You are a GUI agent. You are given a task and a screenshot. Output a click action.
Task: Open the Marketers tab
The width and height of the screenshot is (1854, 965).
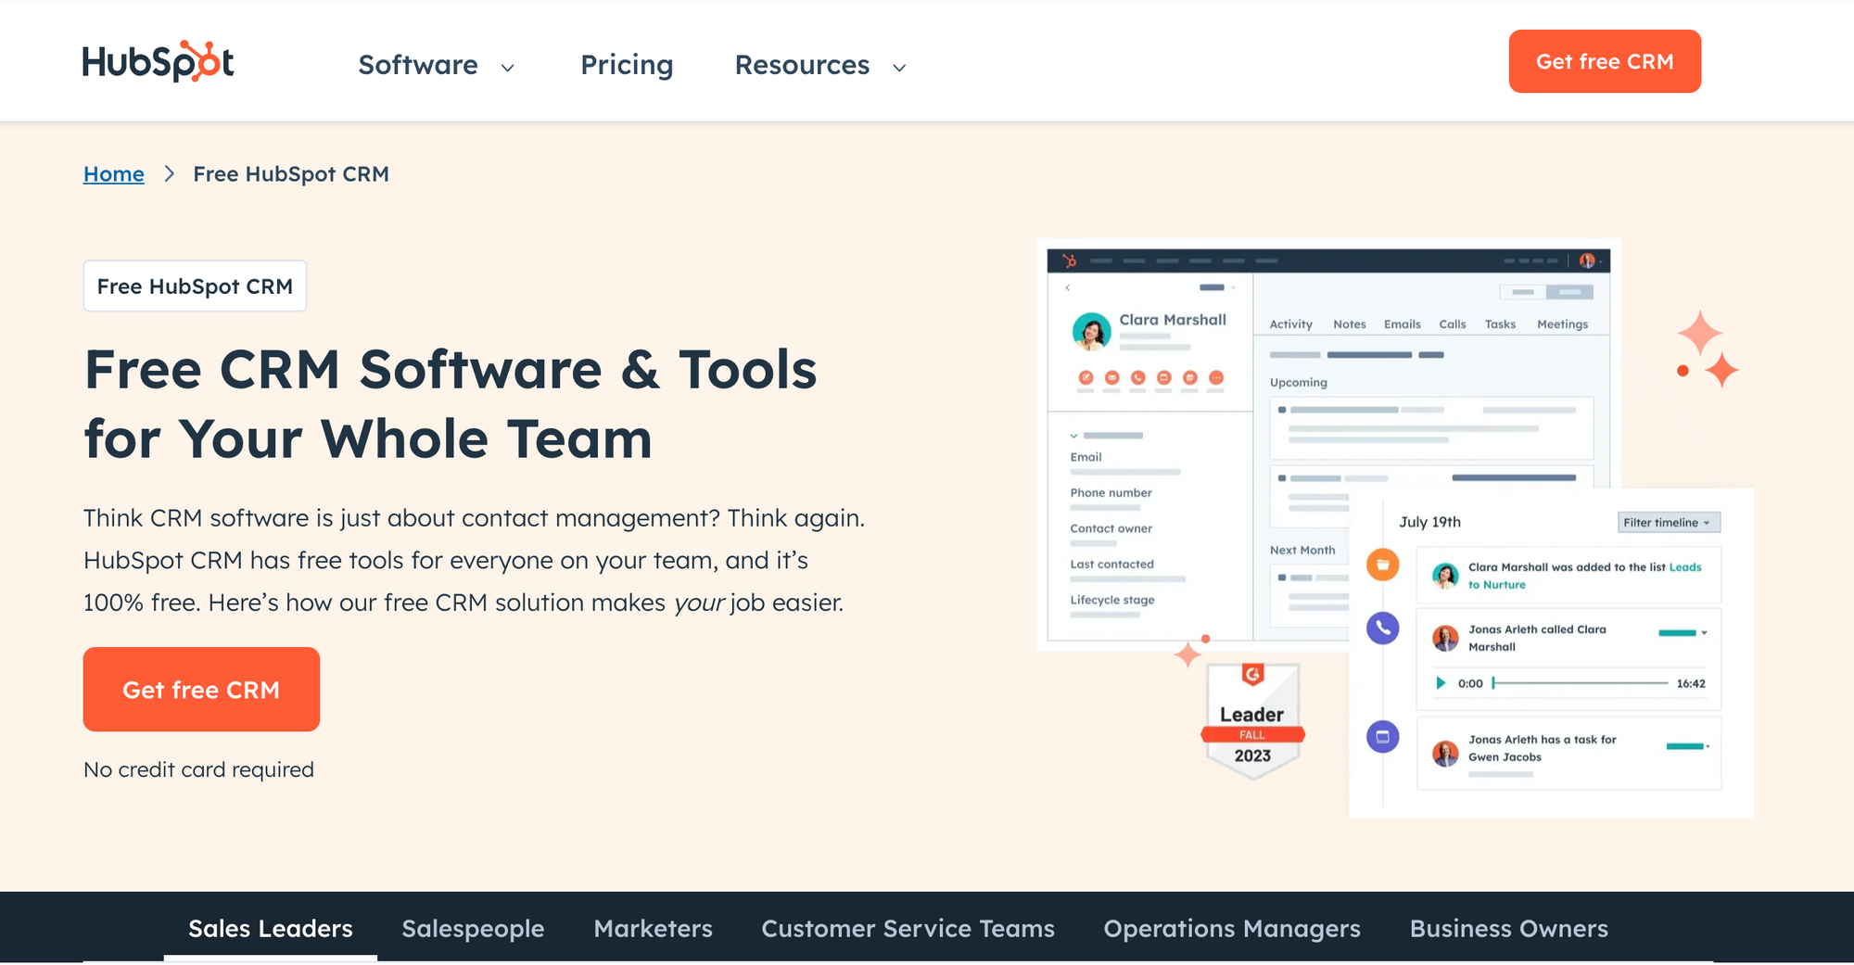[653, 928]
